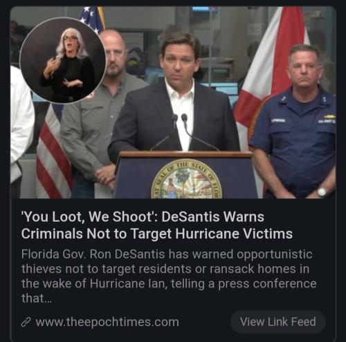Open the www.theepochtimes.com link
Viewport: 346px width, 342px height.
point(107,322)
